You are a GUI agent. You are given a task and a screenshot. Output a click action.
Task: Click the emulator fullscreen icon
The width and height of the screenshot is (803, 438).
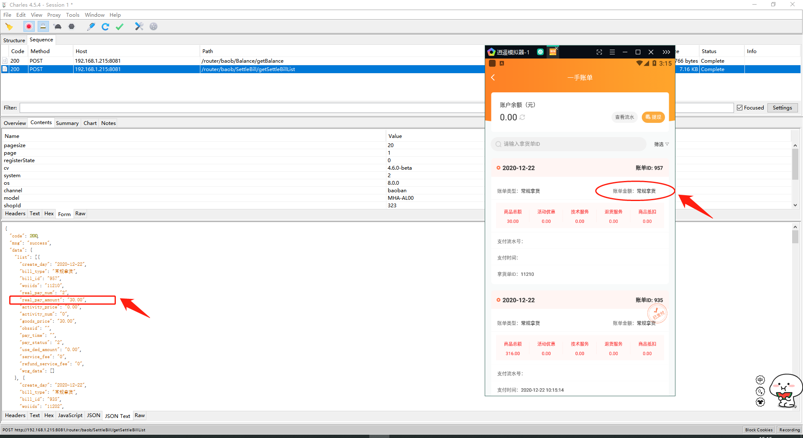coord(599,52)
